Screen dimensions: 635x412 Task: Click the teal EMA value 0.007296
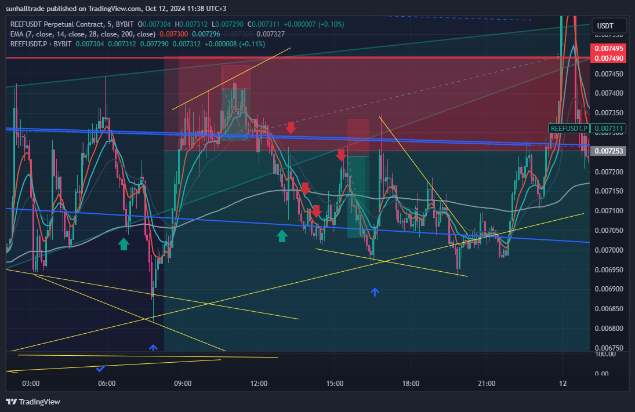coord(206,34)
